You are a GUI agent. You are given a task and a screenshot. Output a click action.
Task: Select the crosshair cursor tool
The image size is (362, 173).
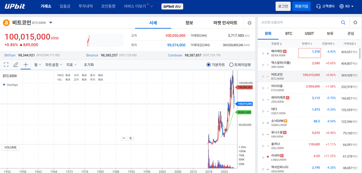pyautogui.click(x=26, y=64)
